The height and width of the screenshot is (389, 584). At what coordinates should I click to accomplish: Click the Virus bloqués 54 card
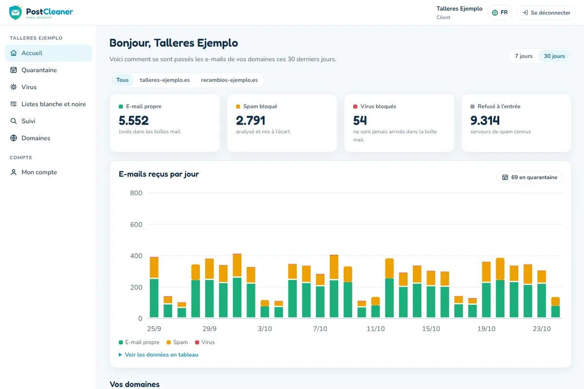pyautogui.click(x=399, y=123)
